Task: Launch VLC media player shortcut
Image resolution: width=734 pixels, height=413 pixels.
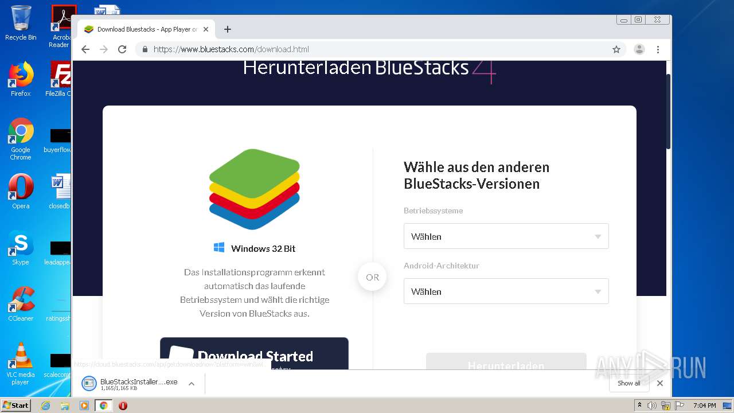Action: [x=21, y=364]
